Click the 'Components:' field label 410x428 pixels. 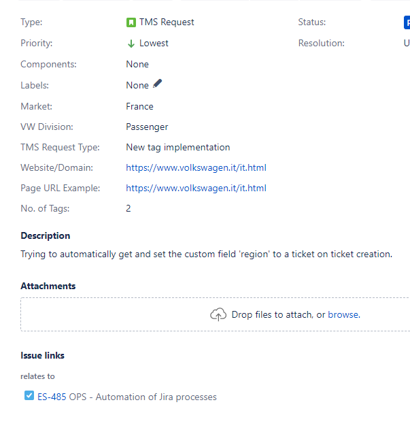pos(48,65)
